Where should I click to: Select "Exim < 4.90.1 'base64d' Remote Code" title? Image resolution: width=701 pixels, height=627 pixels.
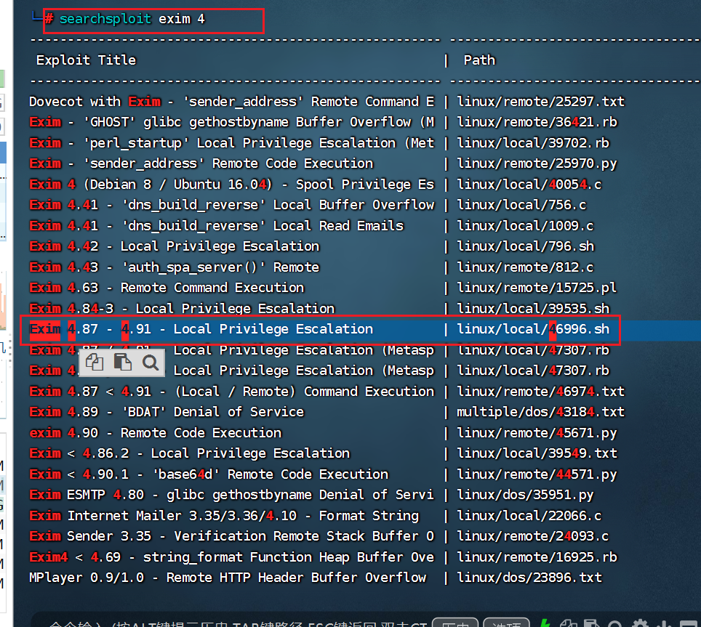[209, 474]
